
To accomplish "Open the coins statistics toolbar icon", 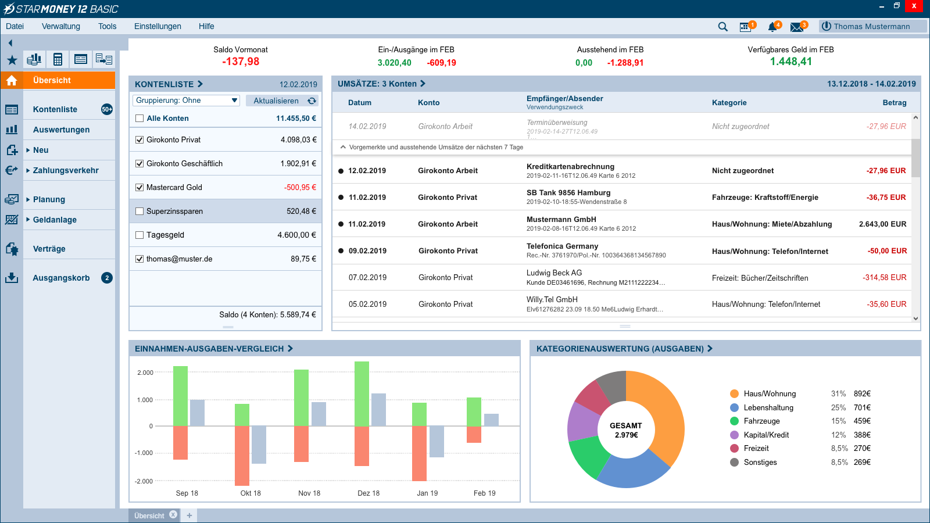I will coord(35,59).
